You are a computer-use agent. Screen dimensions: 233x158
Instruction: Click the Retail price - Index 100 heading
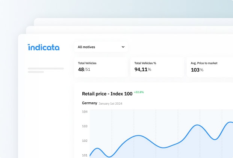[107, 94]
